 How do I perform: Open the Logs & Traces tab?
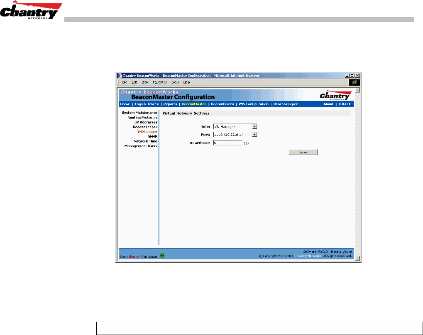pyautogui.click(x=147, y=104)
